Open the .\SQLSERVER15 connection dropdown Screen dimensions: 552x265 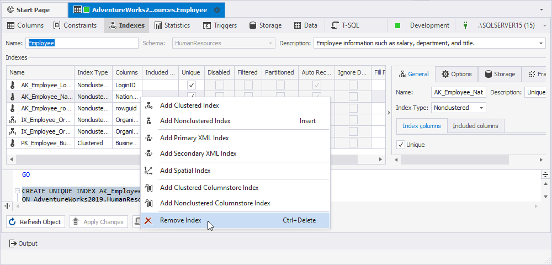pos(545,25)
